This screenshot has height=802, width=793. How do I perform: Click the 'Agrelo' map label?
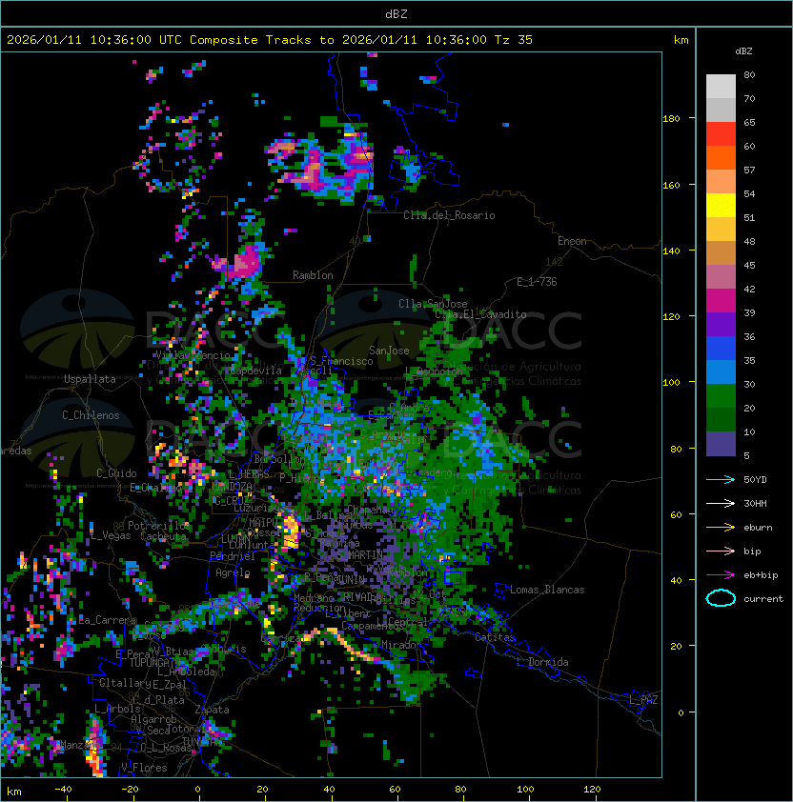click(x=233, y=572)
